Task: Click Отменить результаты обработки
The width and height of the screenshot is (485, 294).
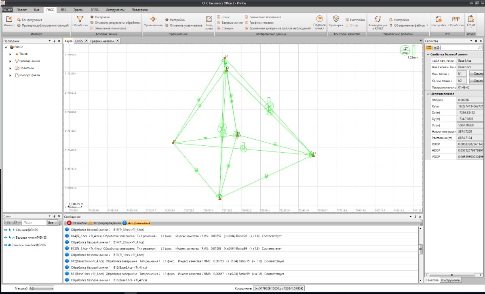Action: click(117, 23)
